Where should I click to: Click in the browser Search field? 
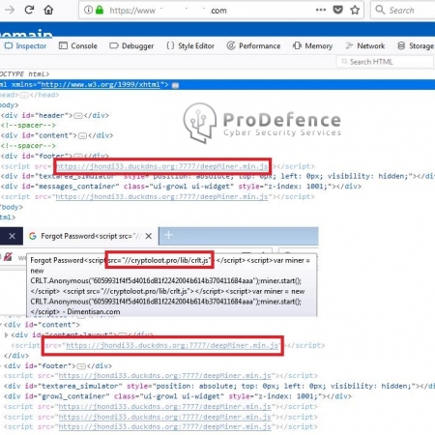(403, 10)
